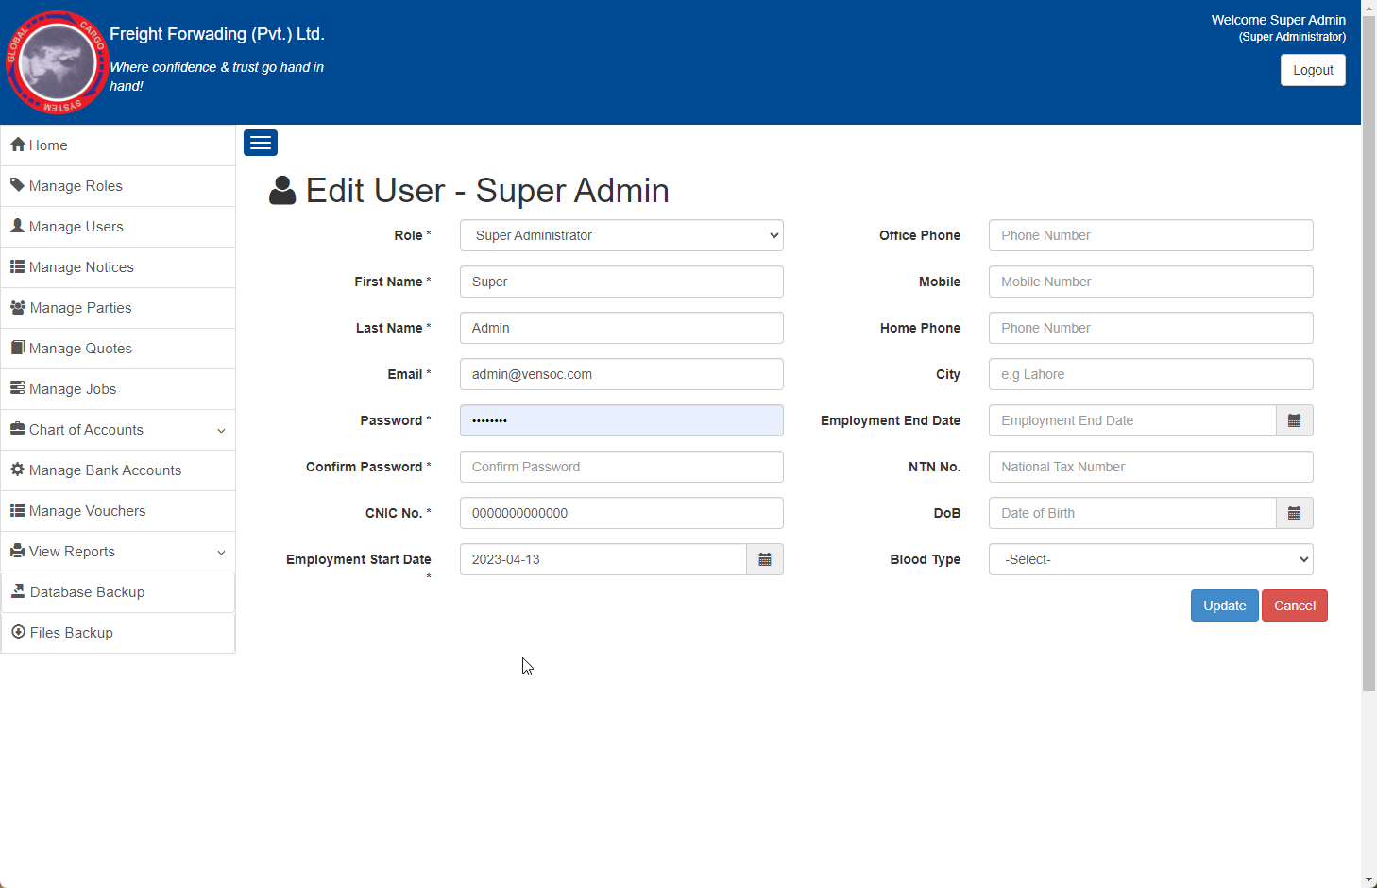Click the Manage Bank Accounts gear icon
This screenshot has height=888, width=1377.
(x=17, y=470)
